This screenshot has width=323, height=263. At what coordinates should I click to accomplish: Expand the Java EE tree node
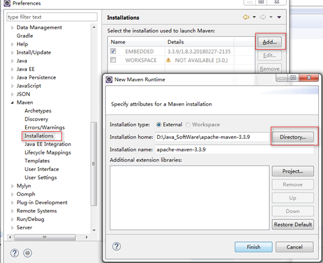tap(12, 69)
